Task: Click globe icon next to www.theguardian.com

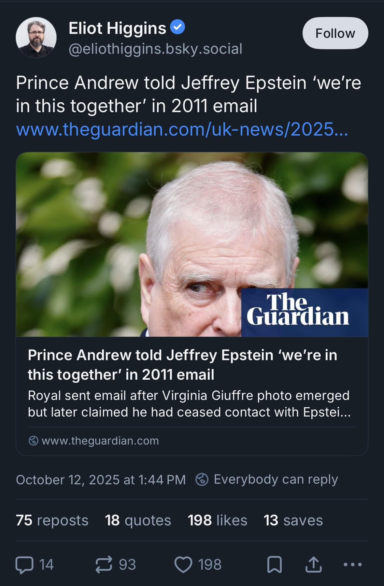Action: 33,441
